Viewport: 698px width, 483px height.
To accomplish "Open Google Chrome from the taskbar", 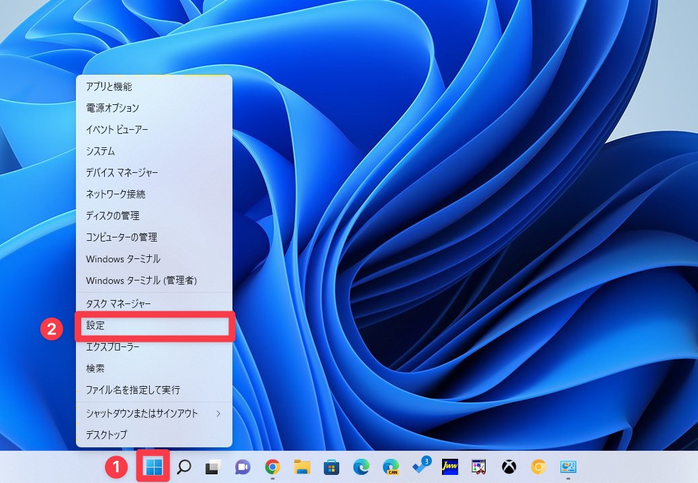I will 272,467.
